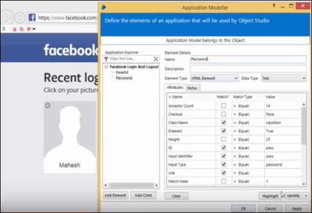Click the Cancel button
Screen dimensions: 312x213
point(270,208)
